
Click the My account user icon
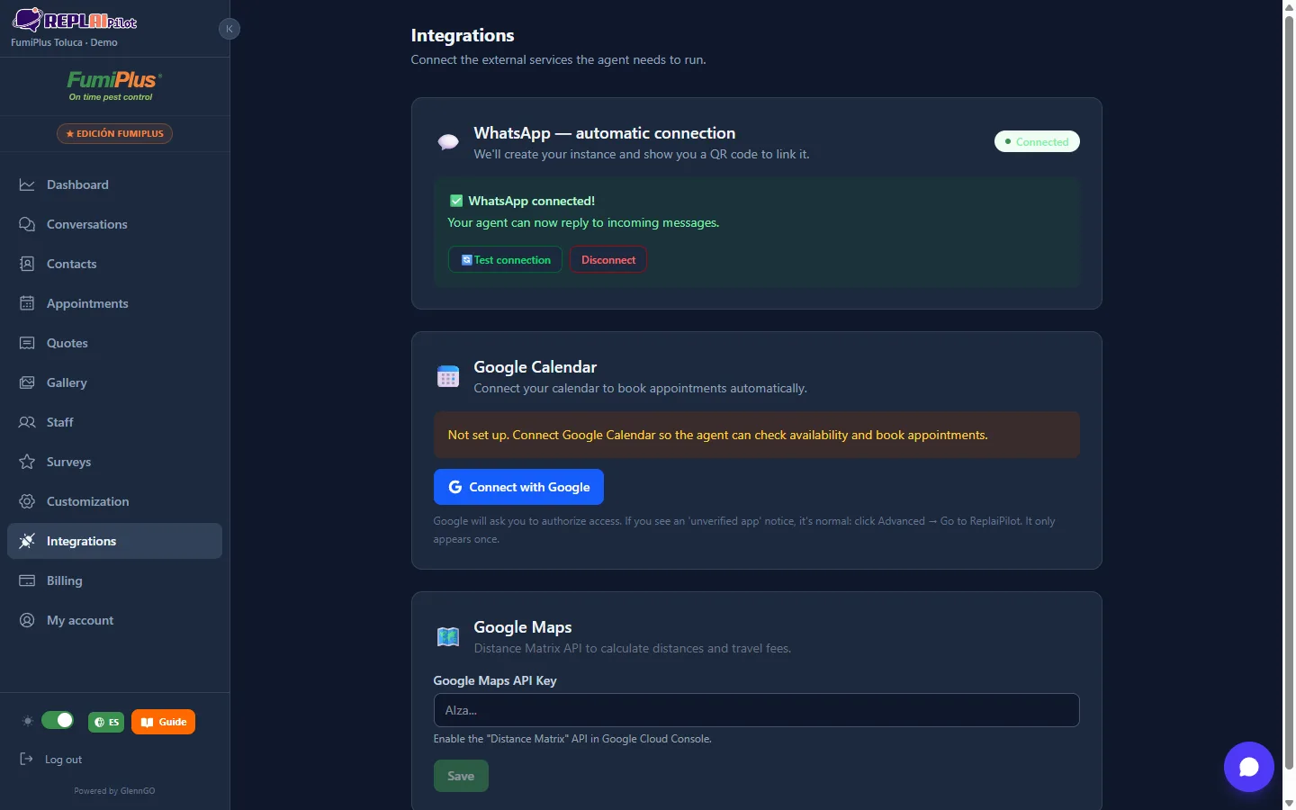27,620
